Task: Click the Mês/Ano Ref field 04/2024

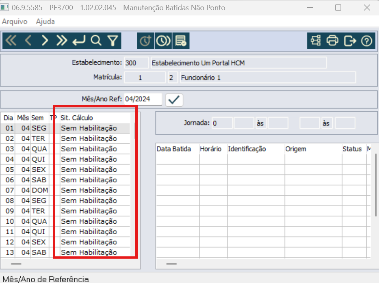Action: (x=143, y=99)
